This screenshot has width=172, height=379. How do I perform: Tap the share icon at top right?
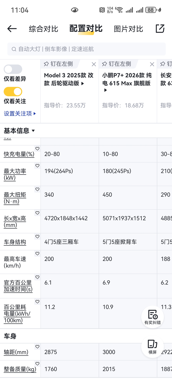[160, 29]
